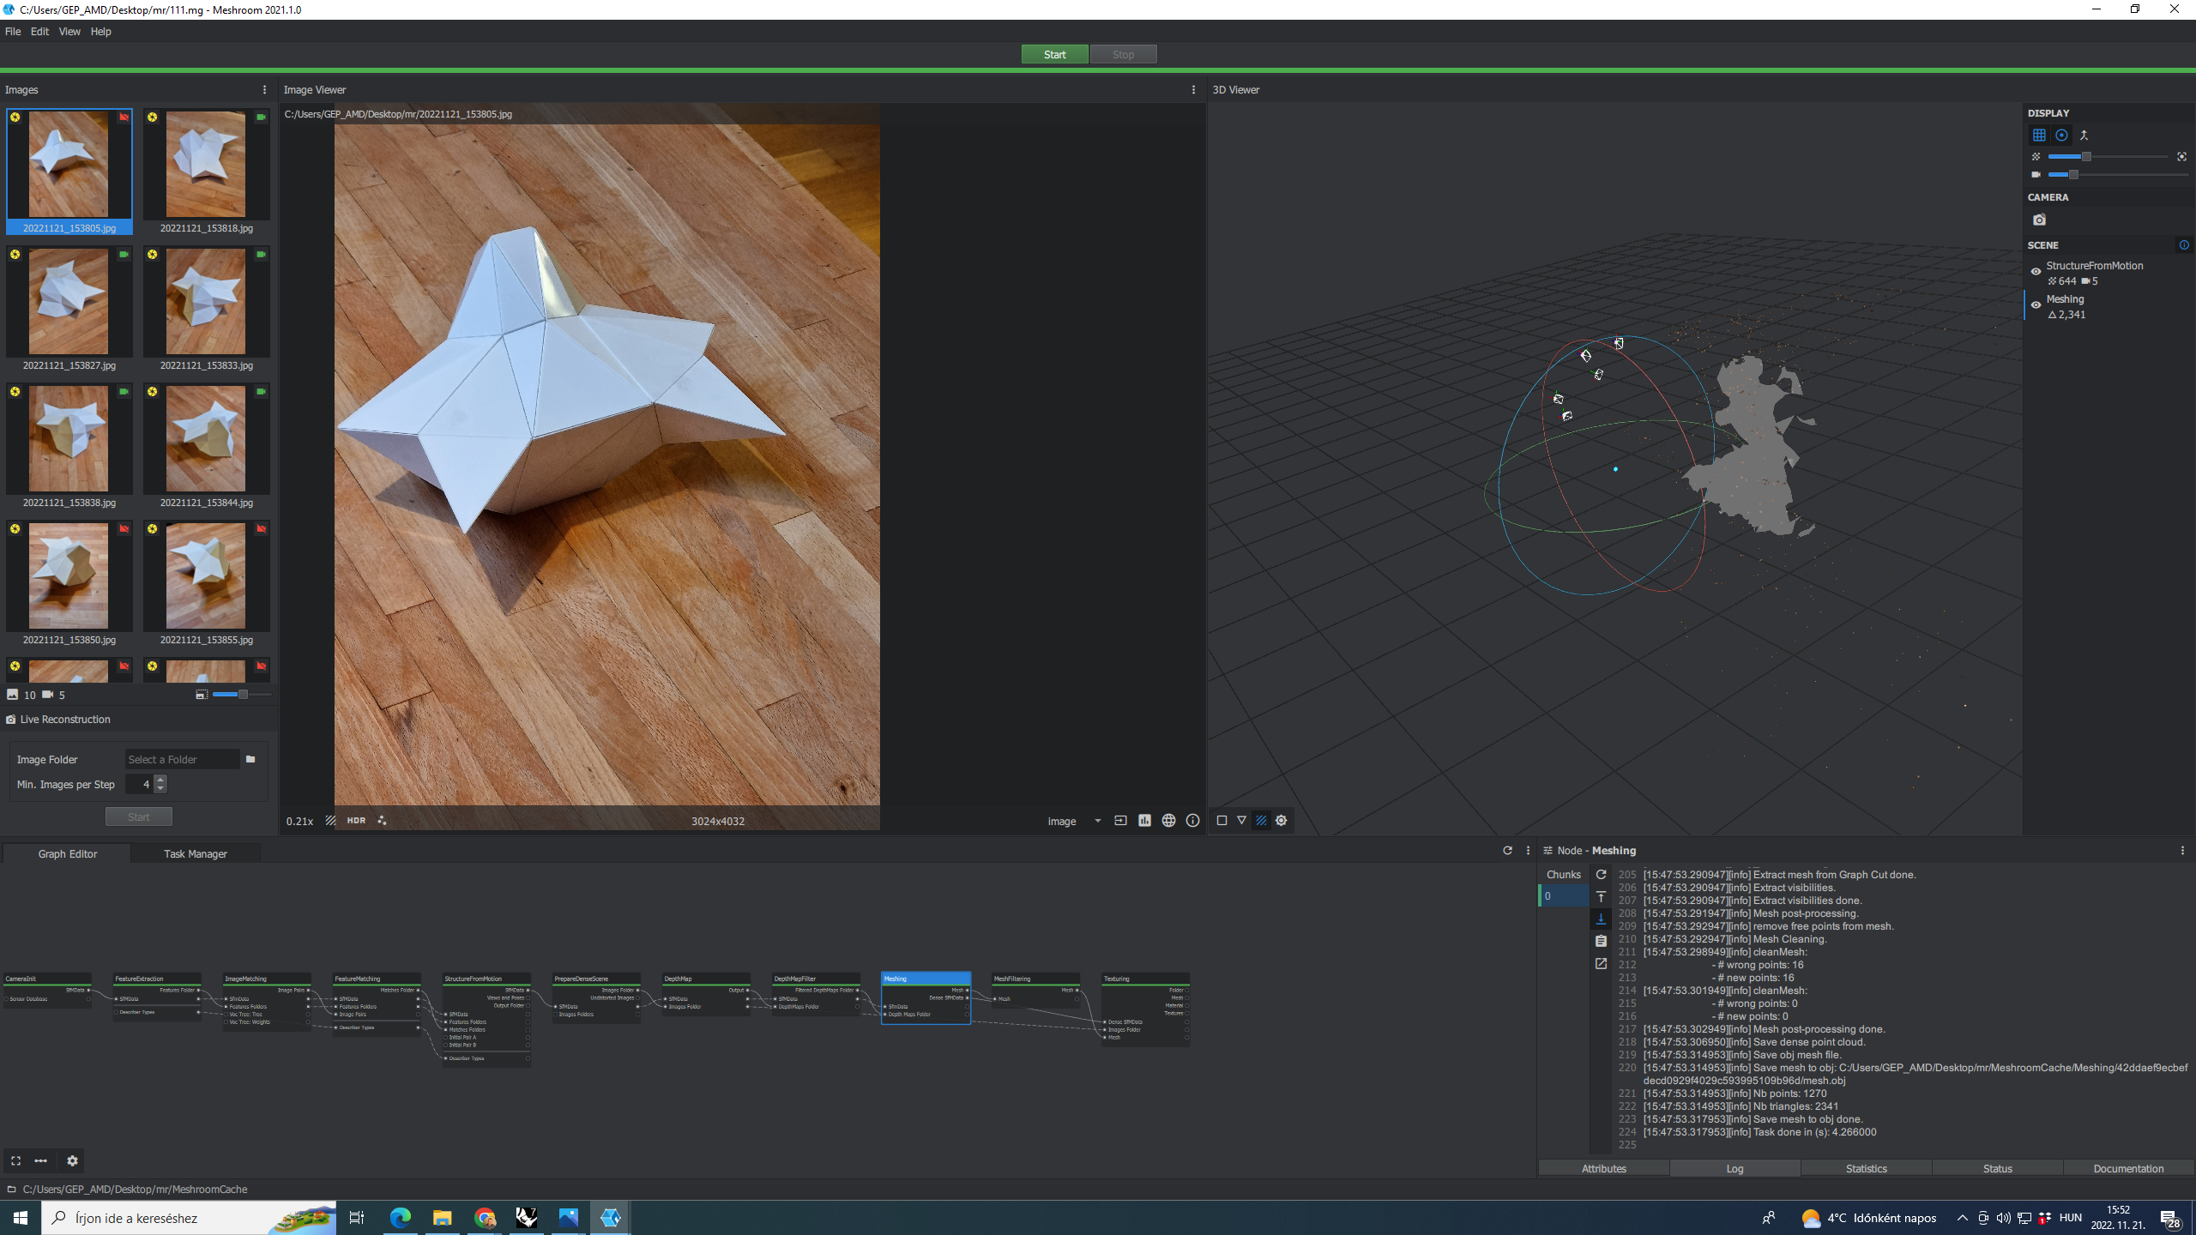Open the Images panel three-dot menu

coord(264,89)
